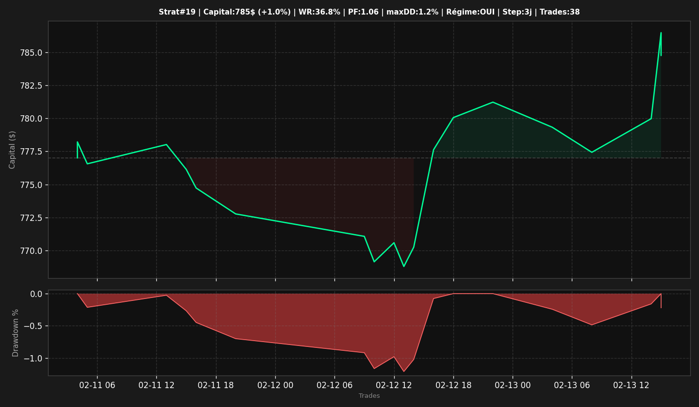Viewport: 699px width, 407px height.
Task: Click the 770.0 capital axis tick label
Action: coord(31,251)
